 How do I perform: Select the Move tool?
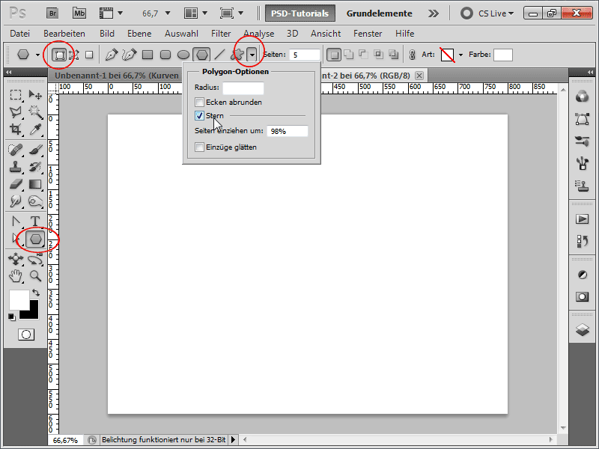(35, 94)
